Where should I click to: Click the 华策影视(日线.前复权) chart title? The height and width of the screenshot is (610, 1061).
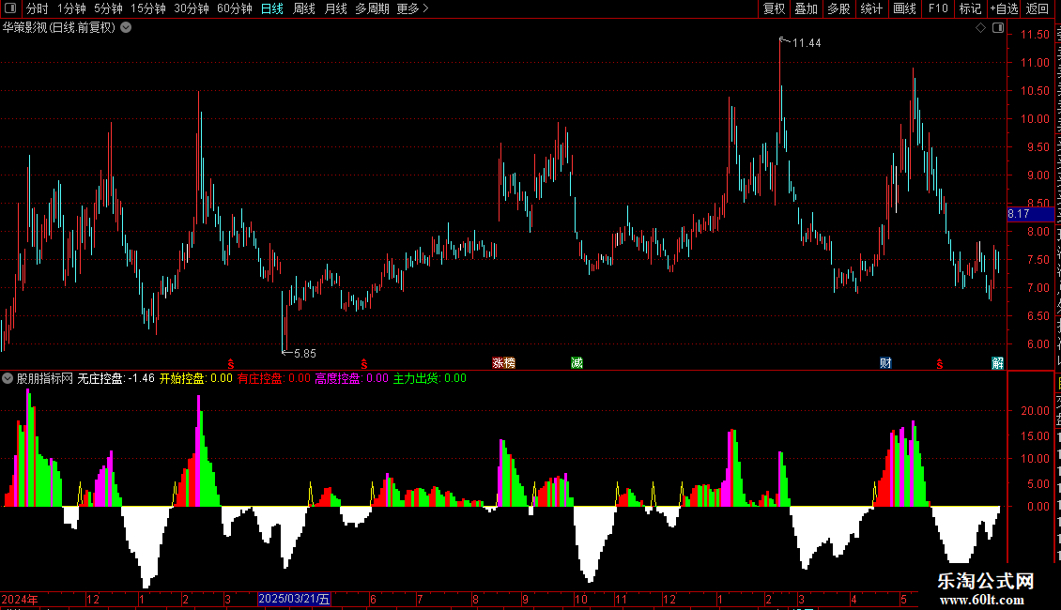[x=59, y=28]
